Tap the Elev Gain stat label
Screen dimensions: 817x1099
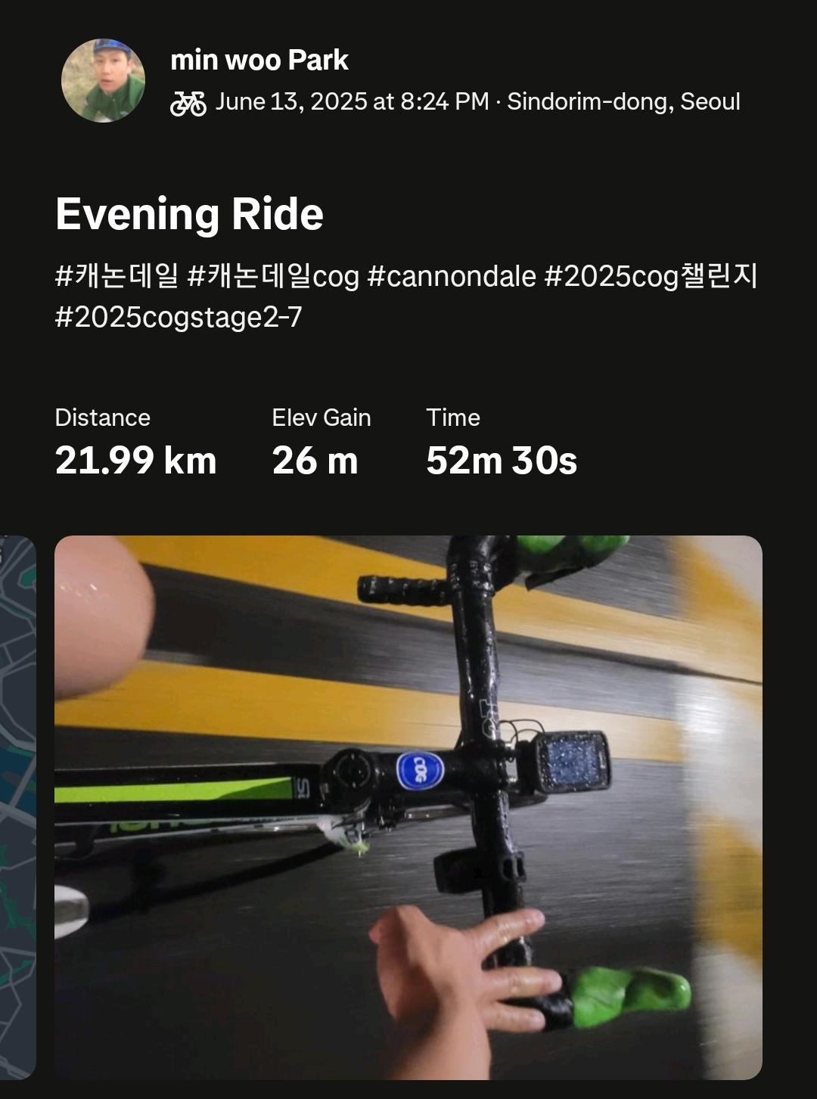click(x=322, y=418)
